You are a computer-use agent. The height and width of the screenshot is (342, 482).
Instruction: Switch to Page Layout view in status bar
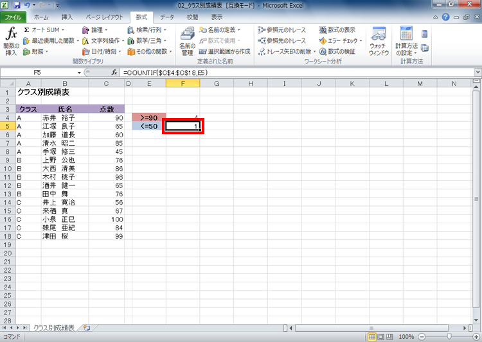(381, 337)
